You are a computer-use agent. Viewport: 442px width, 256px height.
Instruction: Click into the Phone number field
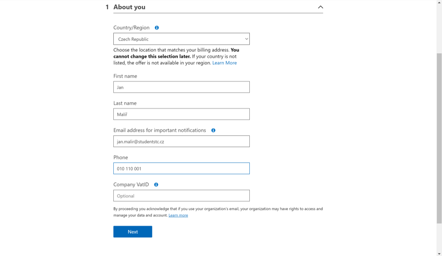(181, 169)
